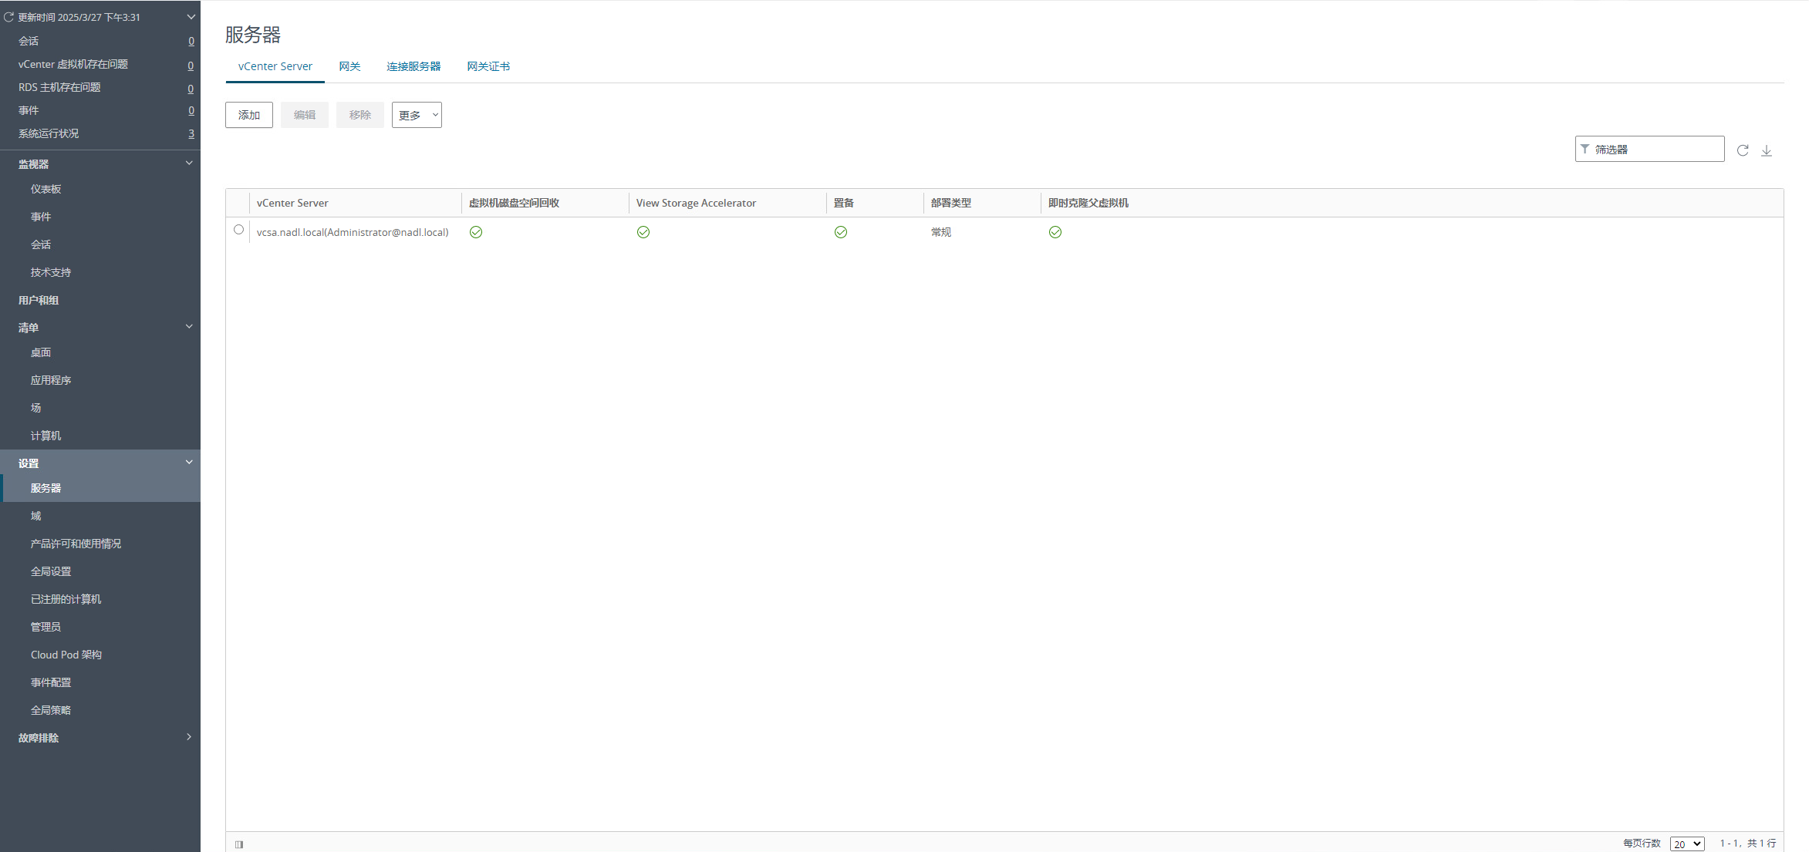Open 应用程序 under 清单
This screenshot has width=1809, height=852.
click(x=51, y=380)
